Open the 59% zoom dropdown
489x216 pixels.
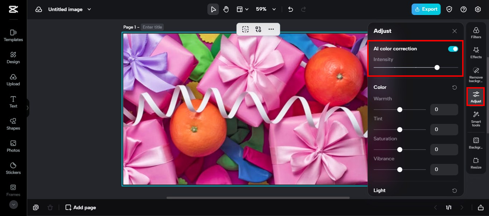click(x=266, y=9)
